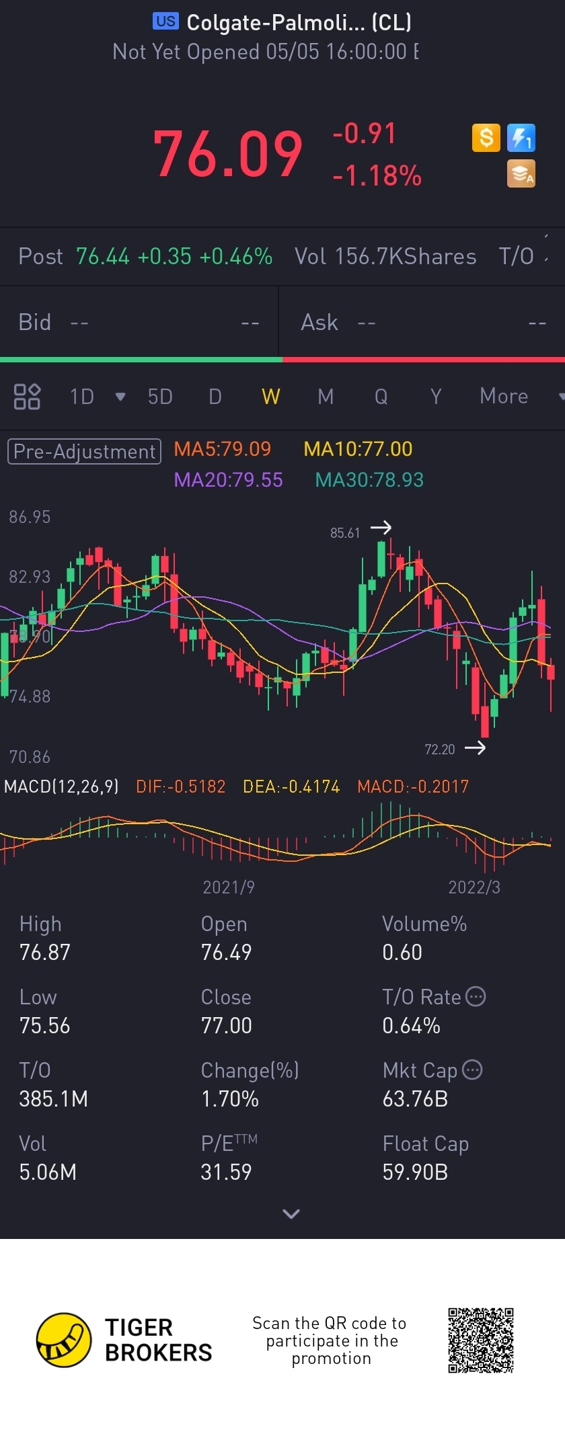Tap the DEA:-0.4174 reading
The width and height of the screenshot is (565, 1442).
[291, 787]
